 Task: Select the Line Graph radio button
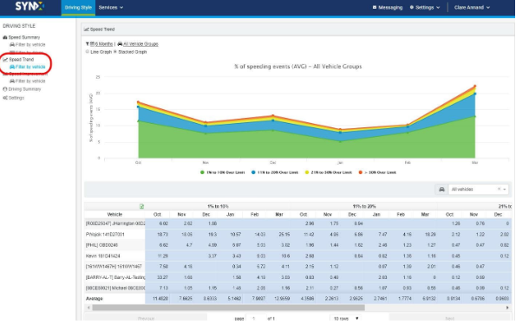88,52
